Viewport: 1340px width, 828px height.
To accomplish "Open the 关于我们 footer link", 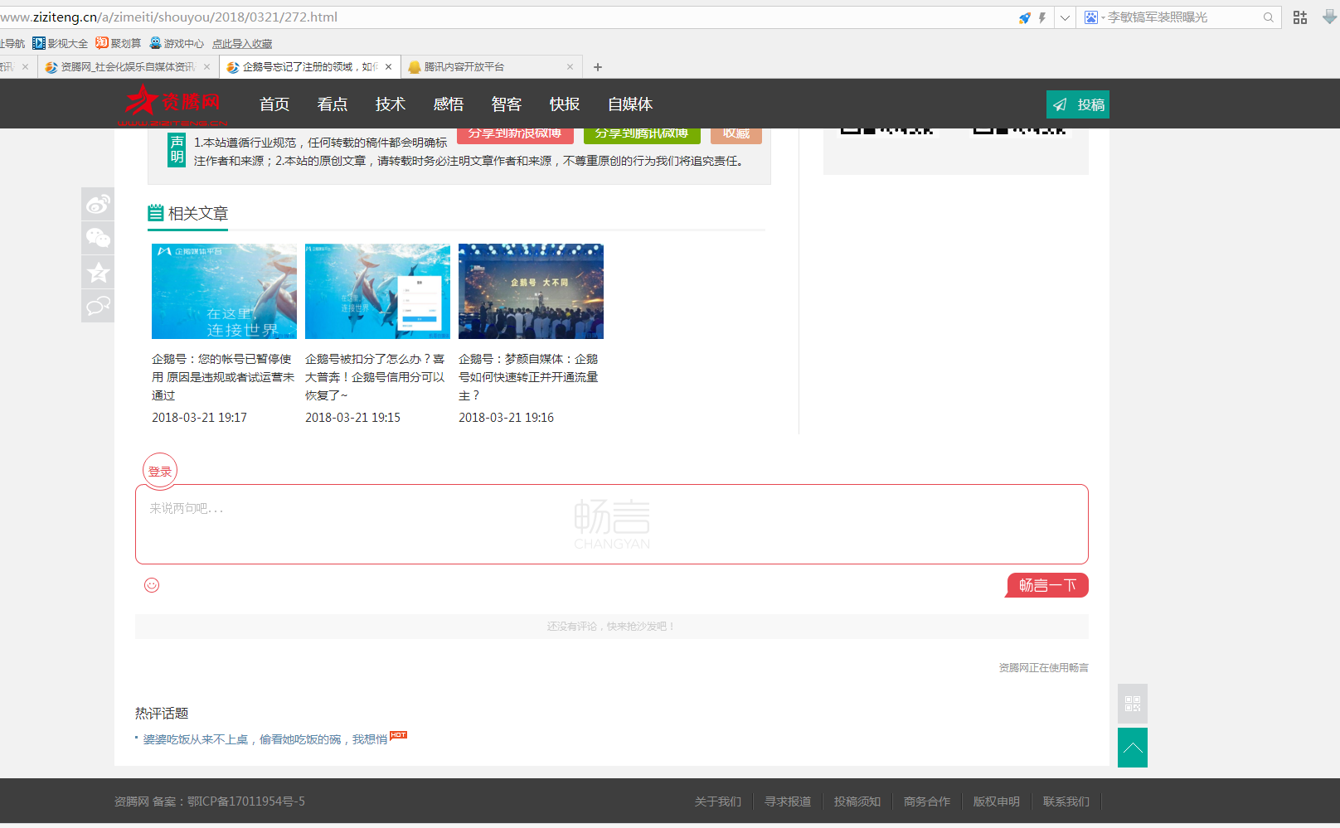I will (717, 801).
